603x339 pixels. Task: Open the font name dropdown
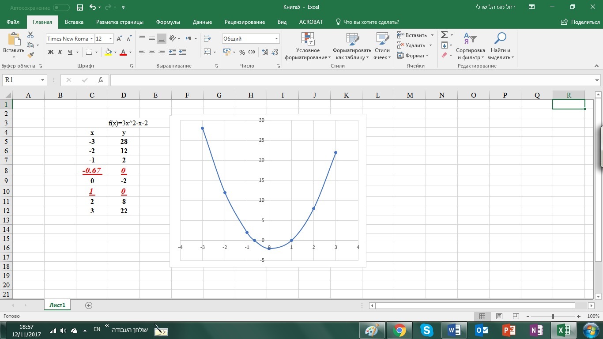coord(92,39)
